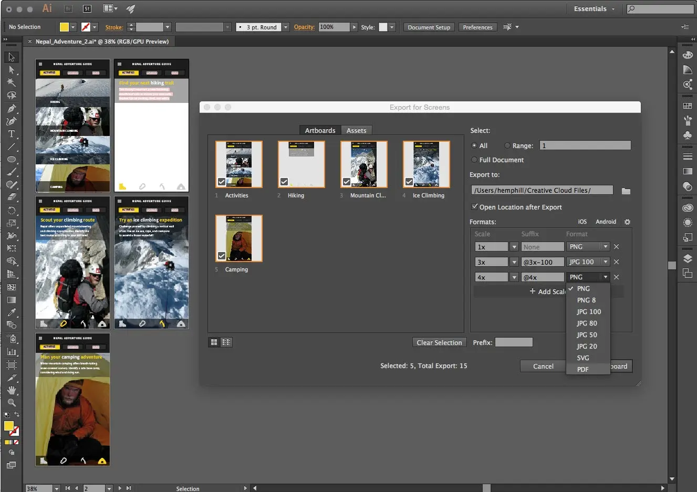
Task: Open the Swatches panel icon
Action: (688, 105)
